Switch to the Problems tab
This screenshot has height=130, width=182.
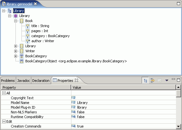click(x=8, y=81)
